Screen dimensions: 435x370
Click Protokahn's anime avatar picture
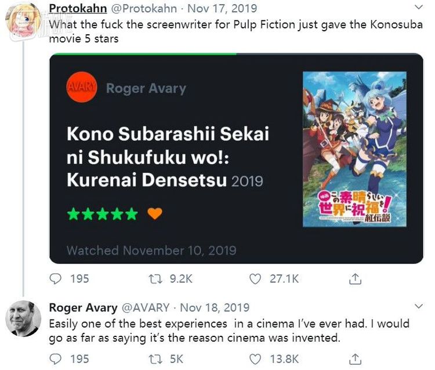[x=23, y=21]
